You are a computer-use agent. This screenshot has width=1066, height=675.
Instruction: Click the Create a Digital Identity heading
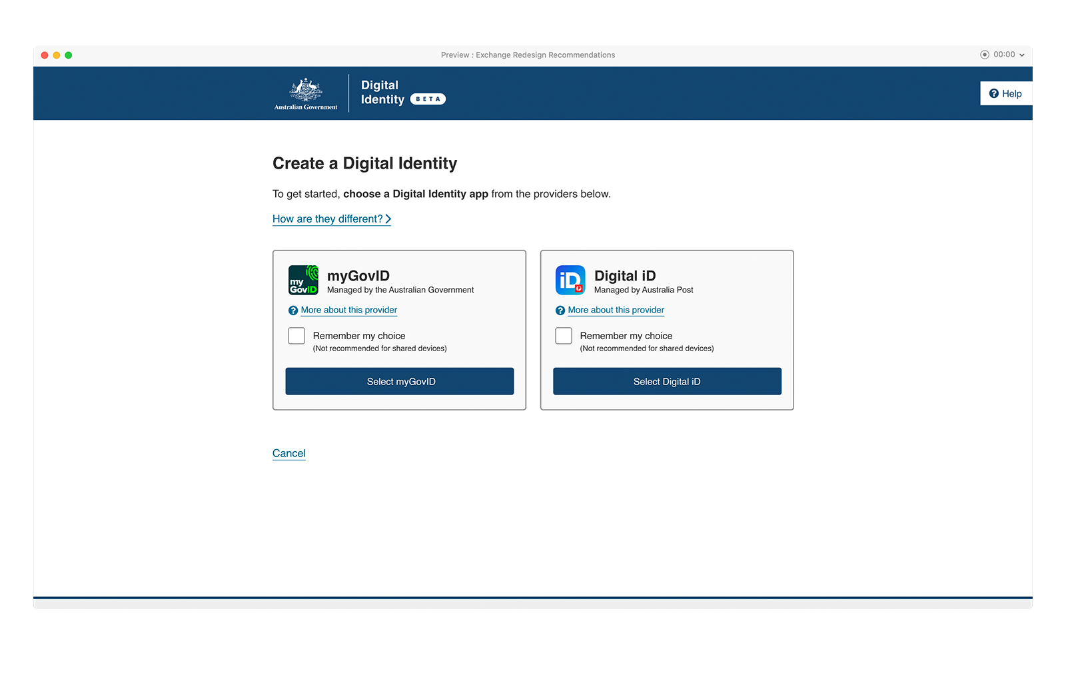[365, 163]
